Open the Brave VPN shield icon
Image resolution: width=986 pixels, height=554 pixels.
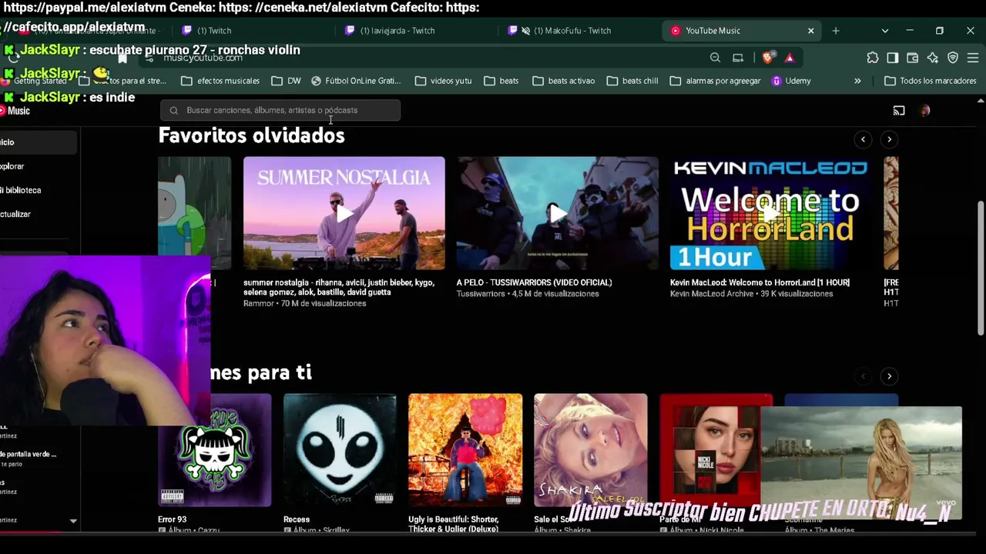coord(953,58)
